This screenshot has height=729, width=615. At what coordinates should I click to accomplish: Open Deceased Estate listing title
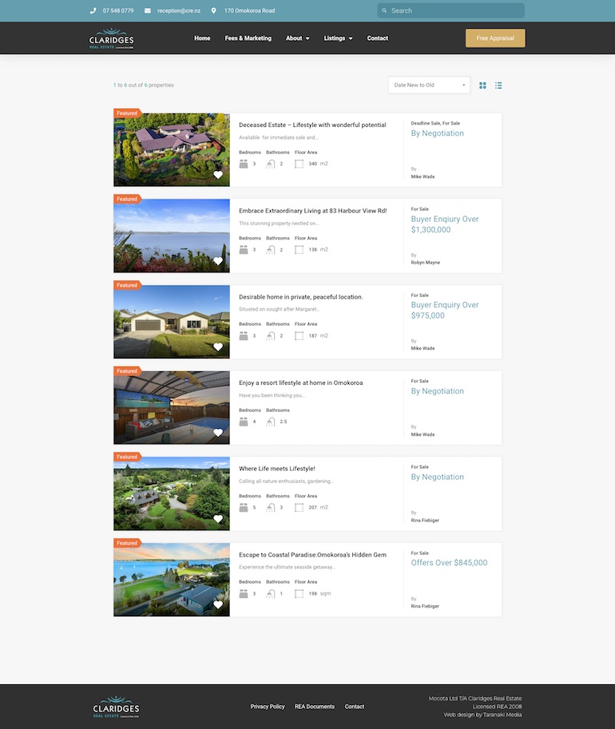(x=312, y=125)
